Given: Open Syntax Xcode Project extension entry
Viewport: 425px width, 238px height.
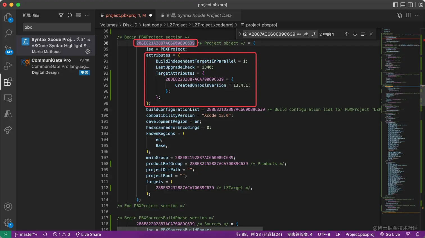Looking at the screenshot, I should coord(56,45).
